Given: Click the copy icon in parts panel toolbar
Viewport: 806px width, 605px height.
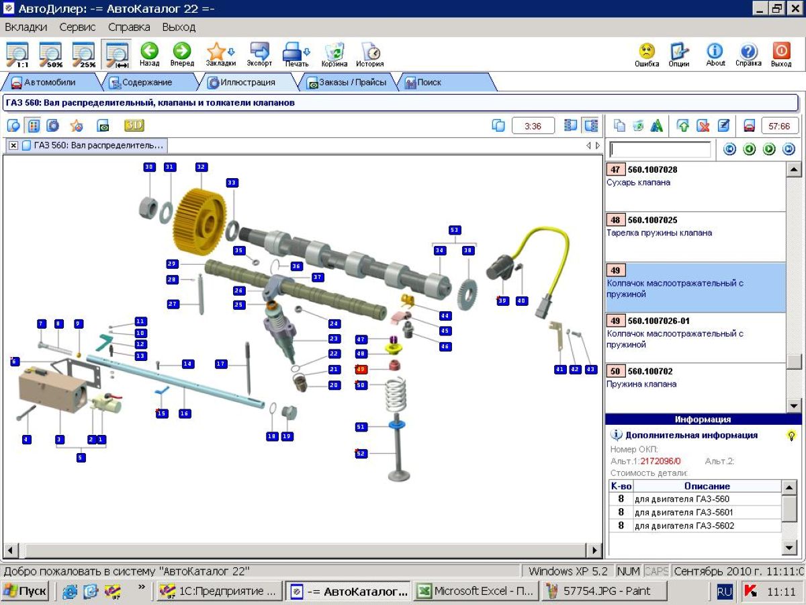Looking at the screenshot, I should [x=619, y=126].
